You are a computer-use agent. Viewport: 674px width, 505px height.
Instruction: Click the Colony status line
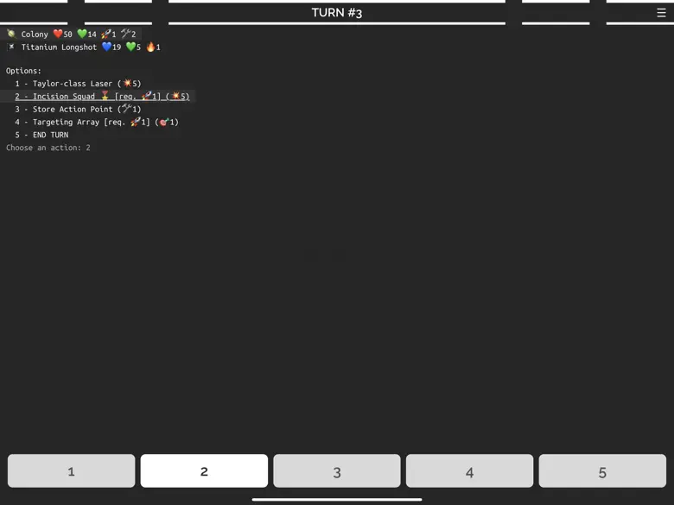coord(72,34)
